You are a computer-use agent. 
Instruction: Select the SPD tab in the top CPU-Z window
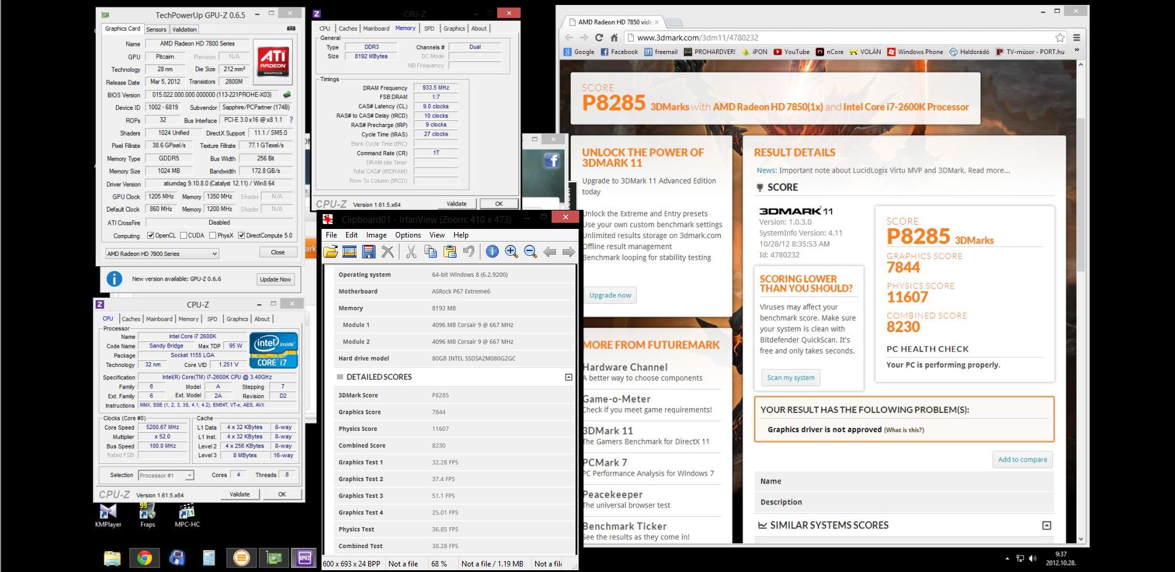(429, 28)
